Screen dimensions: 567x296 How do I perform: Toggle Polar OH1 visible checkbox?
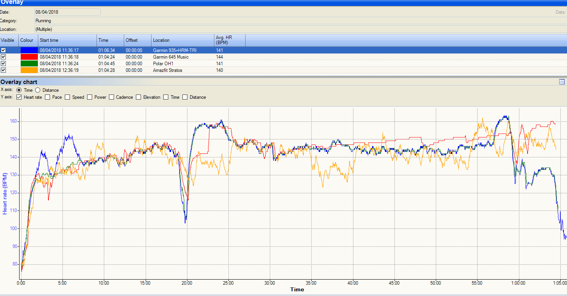coord(4,64)
